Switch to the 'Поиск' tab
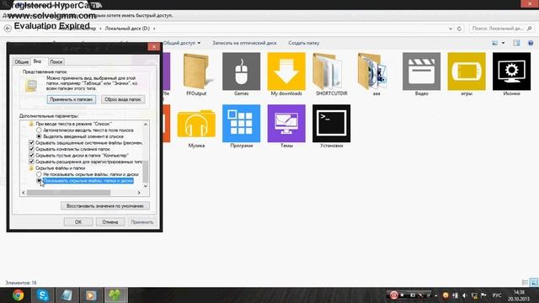Image resolution: width=539 pixels, height=303 pixels. click(56, 61)
